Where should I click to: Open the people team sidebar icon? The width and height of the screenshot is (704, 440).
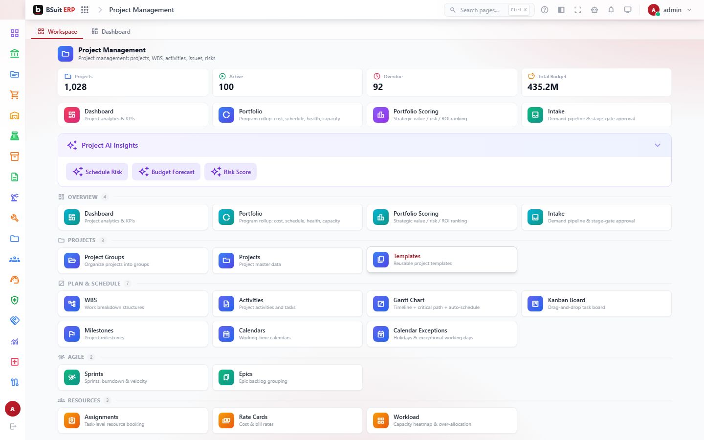[x=15, y=259]
